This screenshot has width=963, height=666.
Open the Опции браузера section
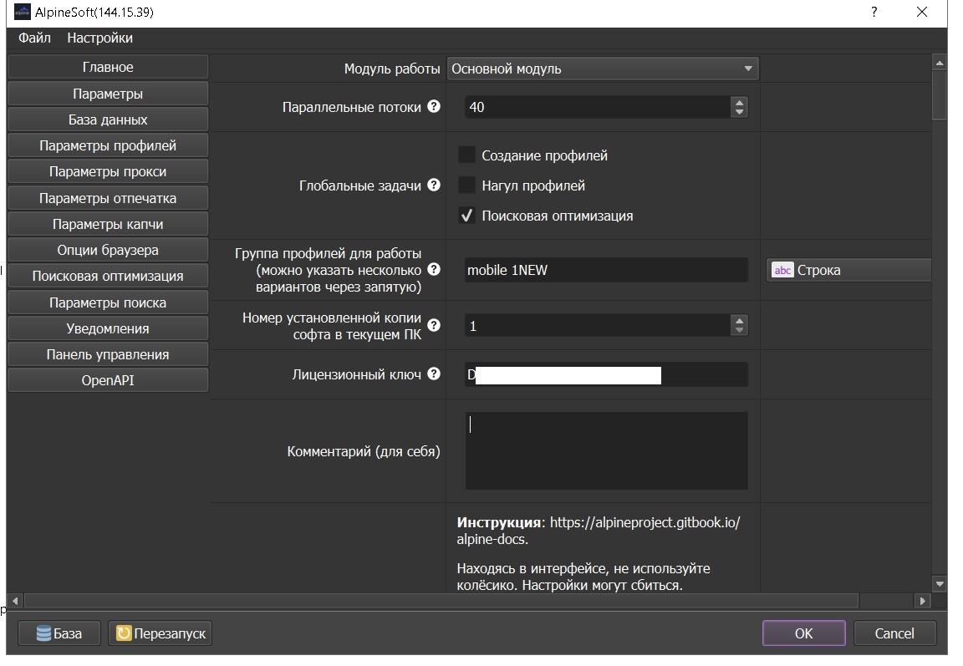coord(108,250)
